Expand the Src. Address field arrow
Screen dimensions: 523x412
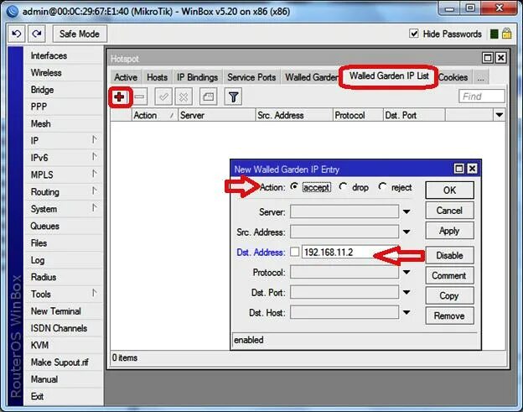point(406,232)
